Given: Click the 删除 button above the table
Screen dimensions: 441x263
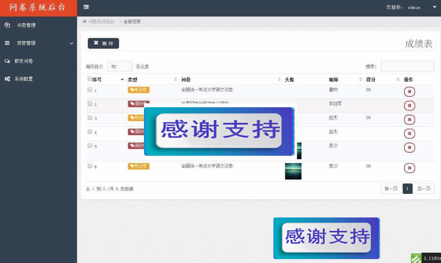Looking at the screenshot, I should (x=103, y=43).
